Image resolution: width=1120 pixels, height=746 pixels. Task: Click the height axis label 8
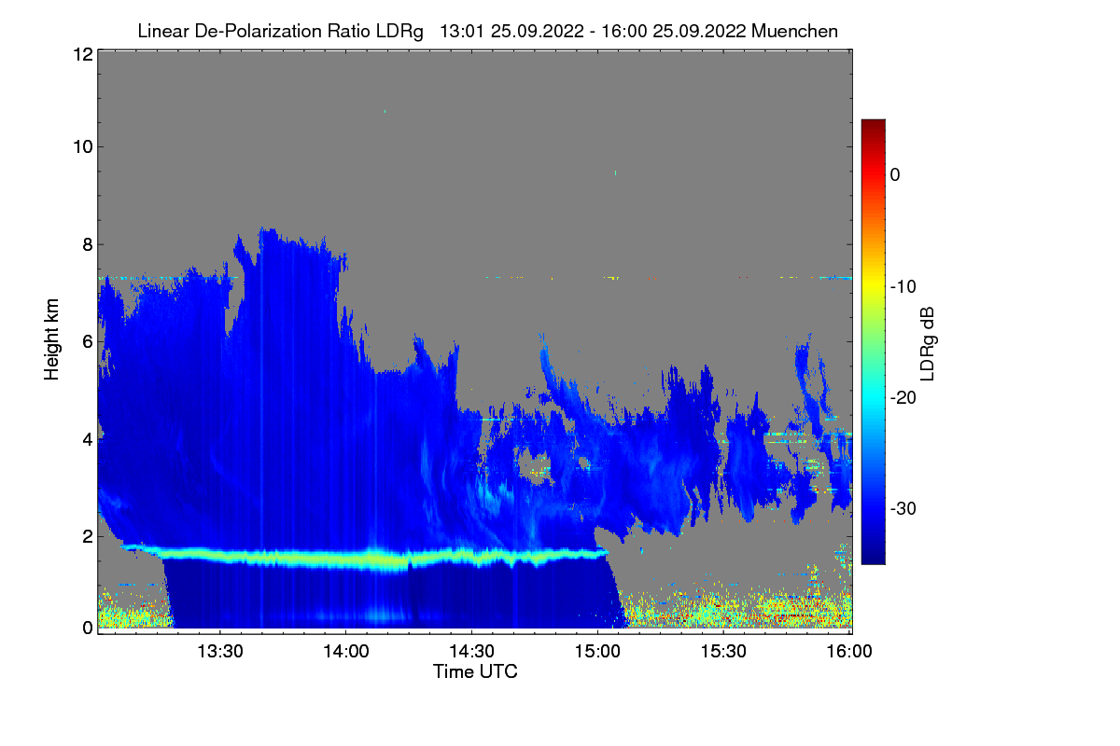[x=86, y=244]
